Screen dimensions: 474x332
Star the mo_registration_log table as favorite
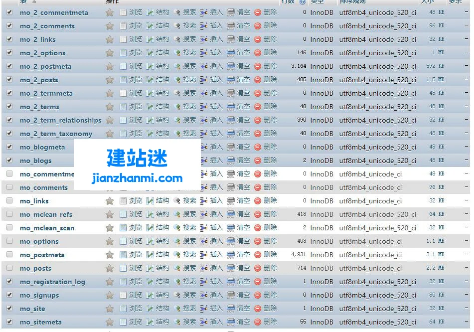pos(110,282)
